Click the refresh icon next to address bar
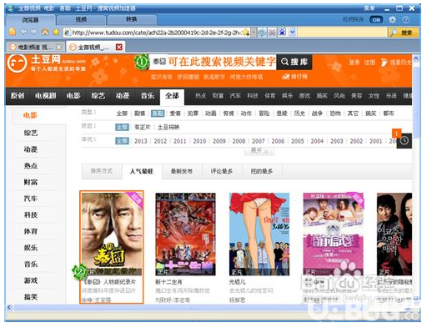Viewport: 432px width, 328px height. 262,33
